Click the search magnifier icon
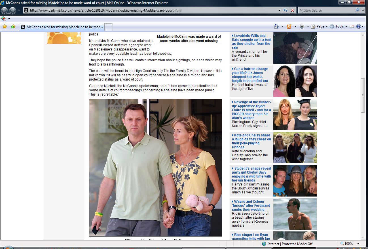 (357, 10)
